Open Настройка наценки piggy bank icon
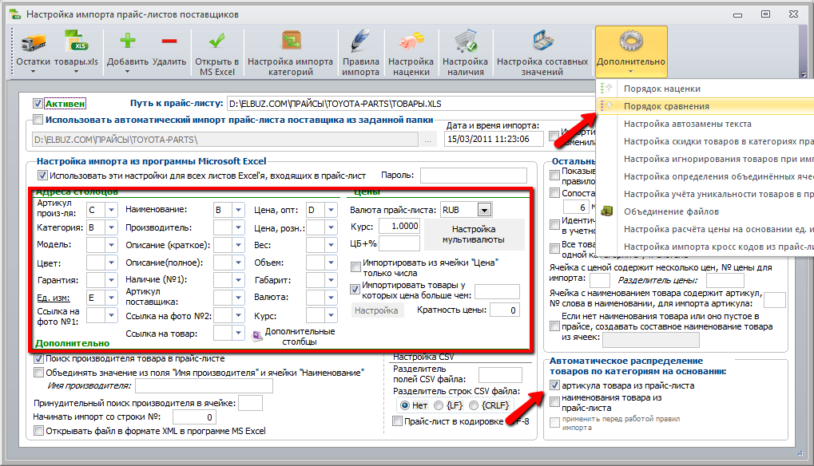This screenshot has width=814, height=466. (x=411, y=41)
